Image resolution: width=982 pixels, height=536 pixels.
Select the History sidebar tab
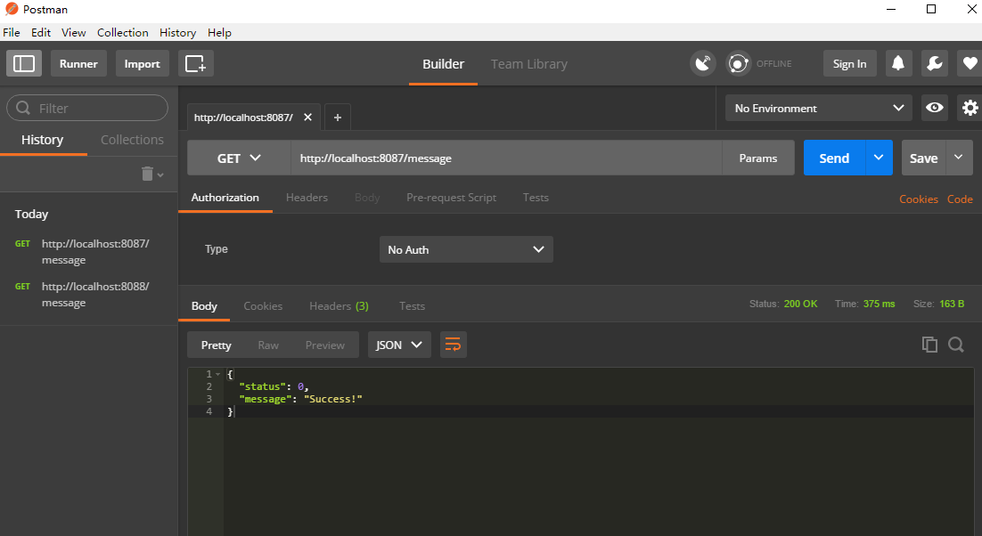click(42, 140)
